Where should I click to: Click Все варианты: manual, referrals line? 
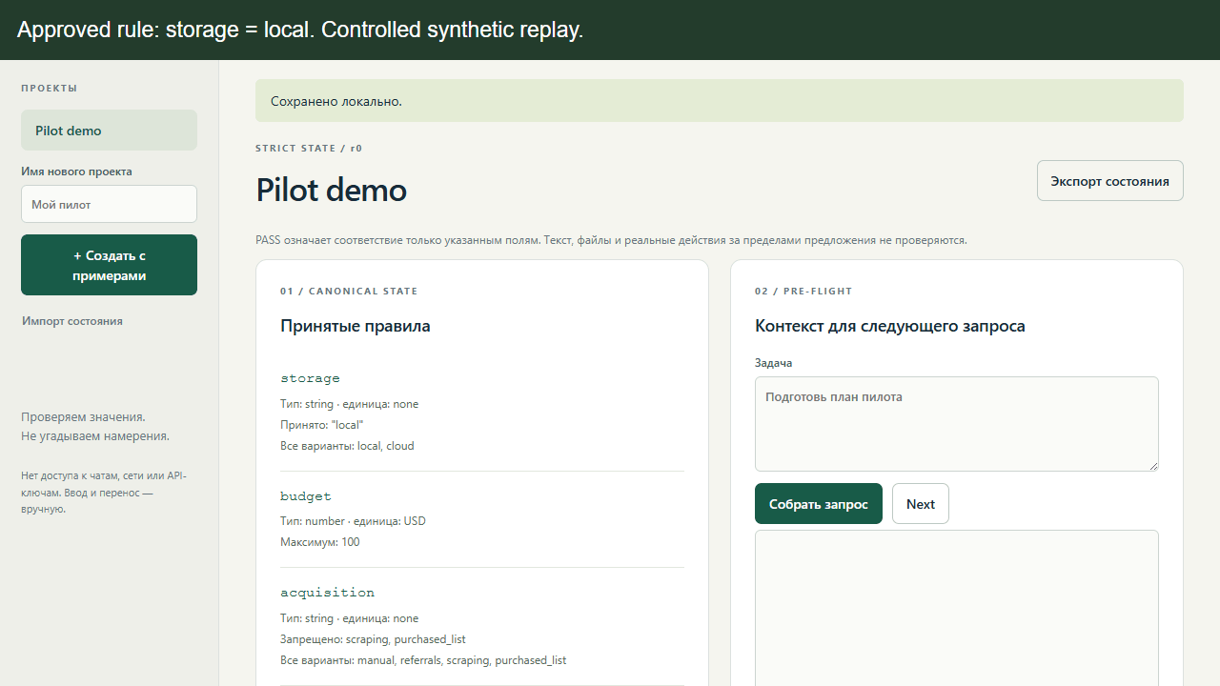(x=423, y=660)
